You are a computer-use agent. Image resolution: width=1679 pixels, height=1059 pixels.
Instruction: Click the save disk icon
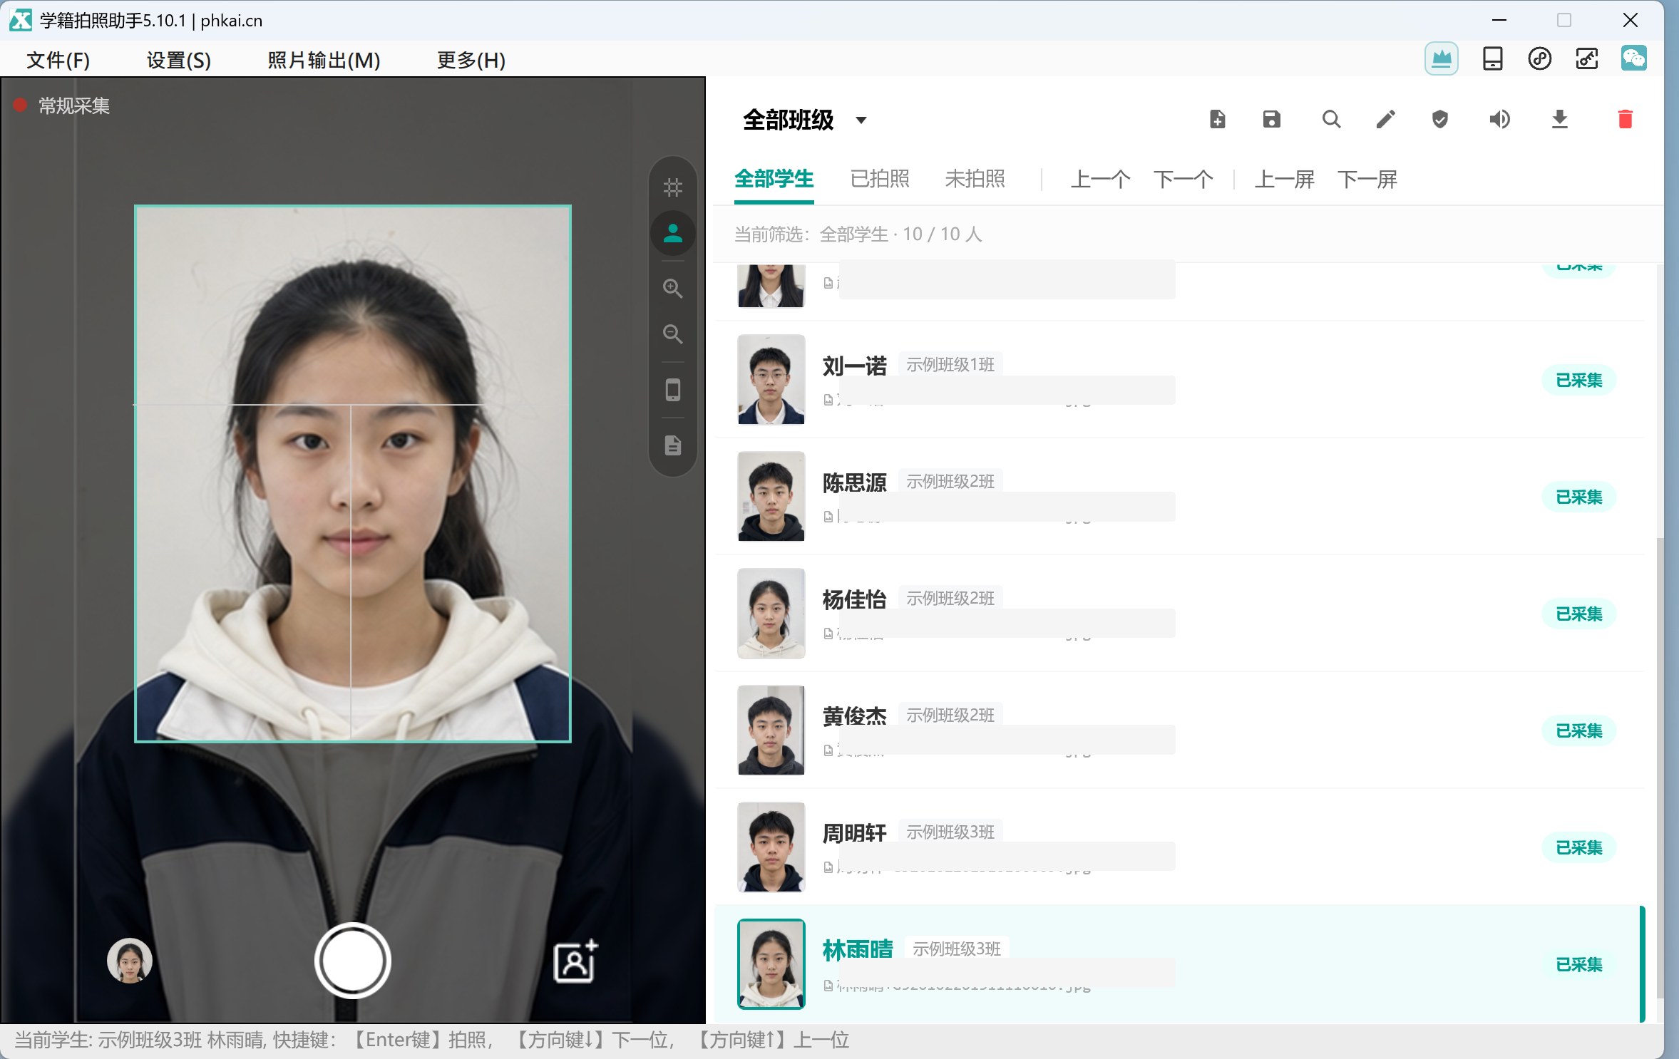(x=1271, y=119)
